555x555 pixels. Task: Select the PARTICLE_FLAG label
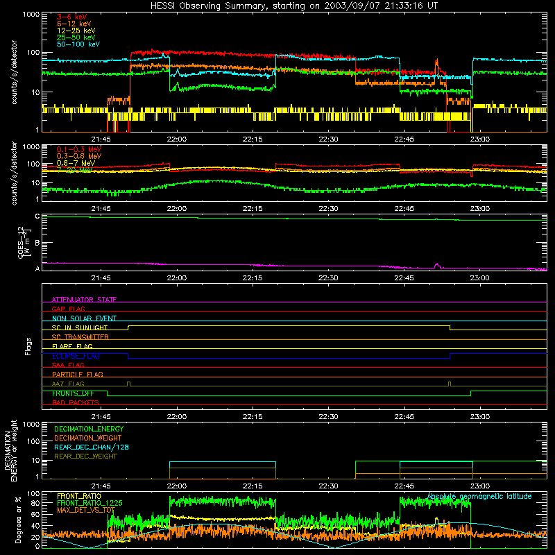tap(78, 374)
